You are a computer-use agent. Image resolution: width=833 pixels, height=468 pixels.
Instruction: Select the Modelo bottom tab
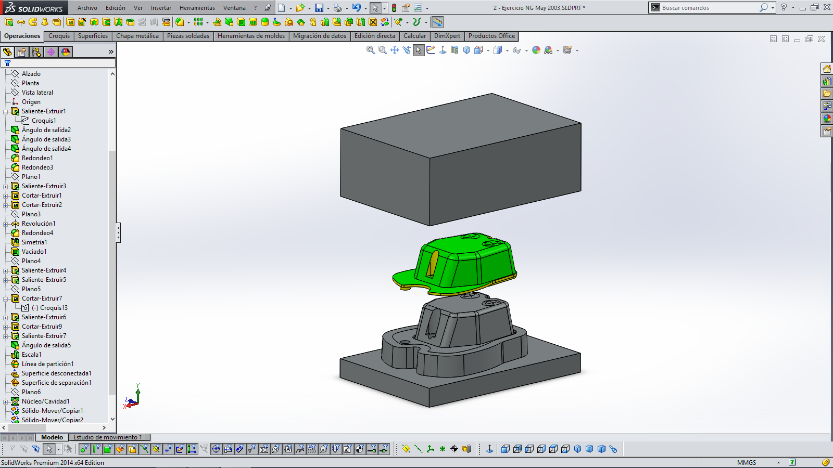(52, 437)
